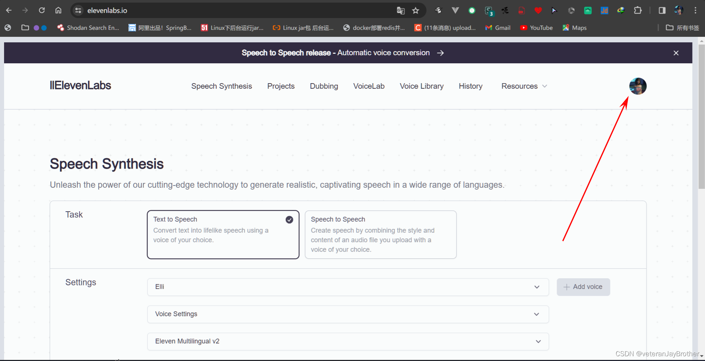Go back to the previous page
This screenshot has height=361, width=705.
click(x=9, y=10)
